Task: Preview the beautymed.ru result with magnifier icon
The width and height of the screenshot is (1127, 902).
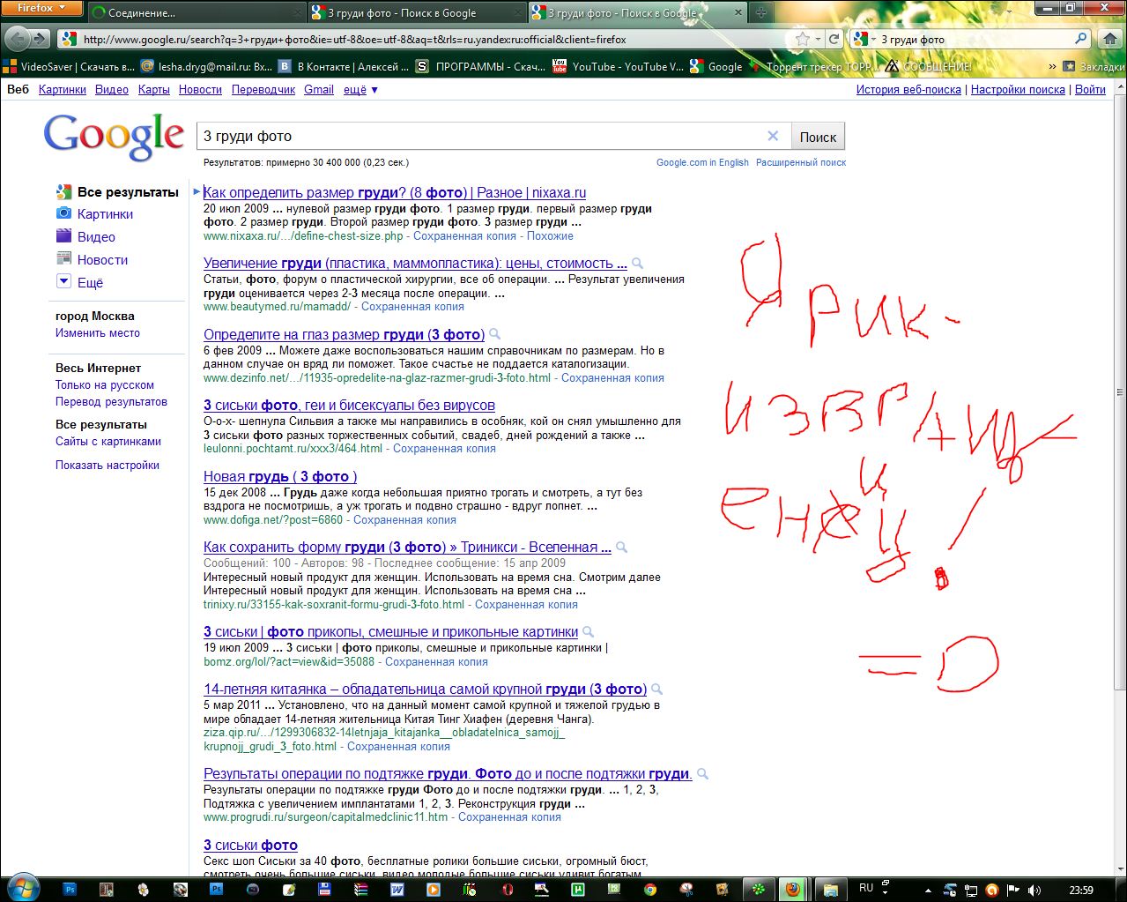Action: coord(637,264)
